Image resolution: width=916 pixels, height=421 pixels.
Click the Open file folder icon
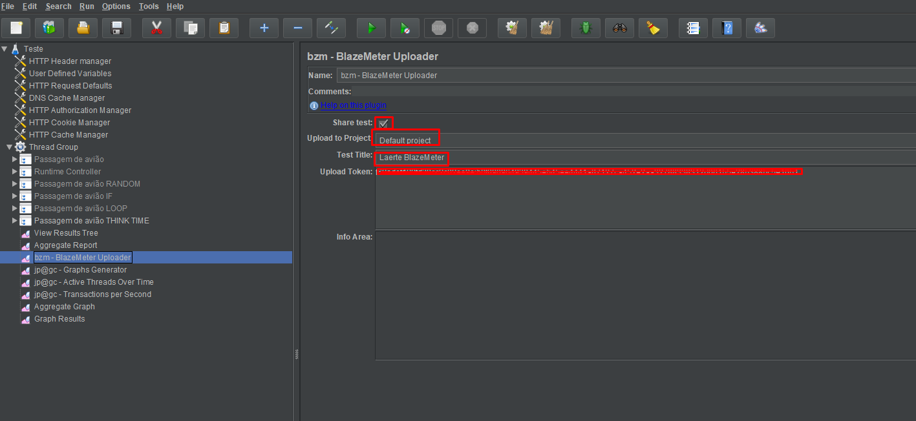tap(83, 28)
